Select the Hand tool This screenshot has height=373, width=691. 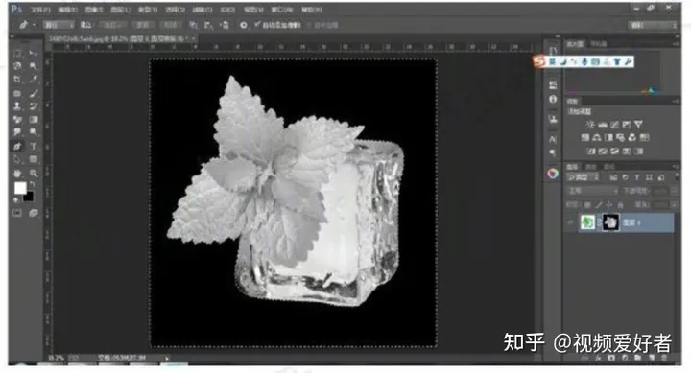[x=17, y=173]
